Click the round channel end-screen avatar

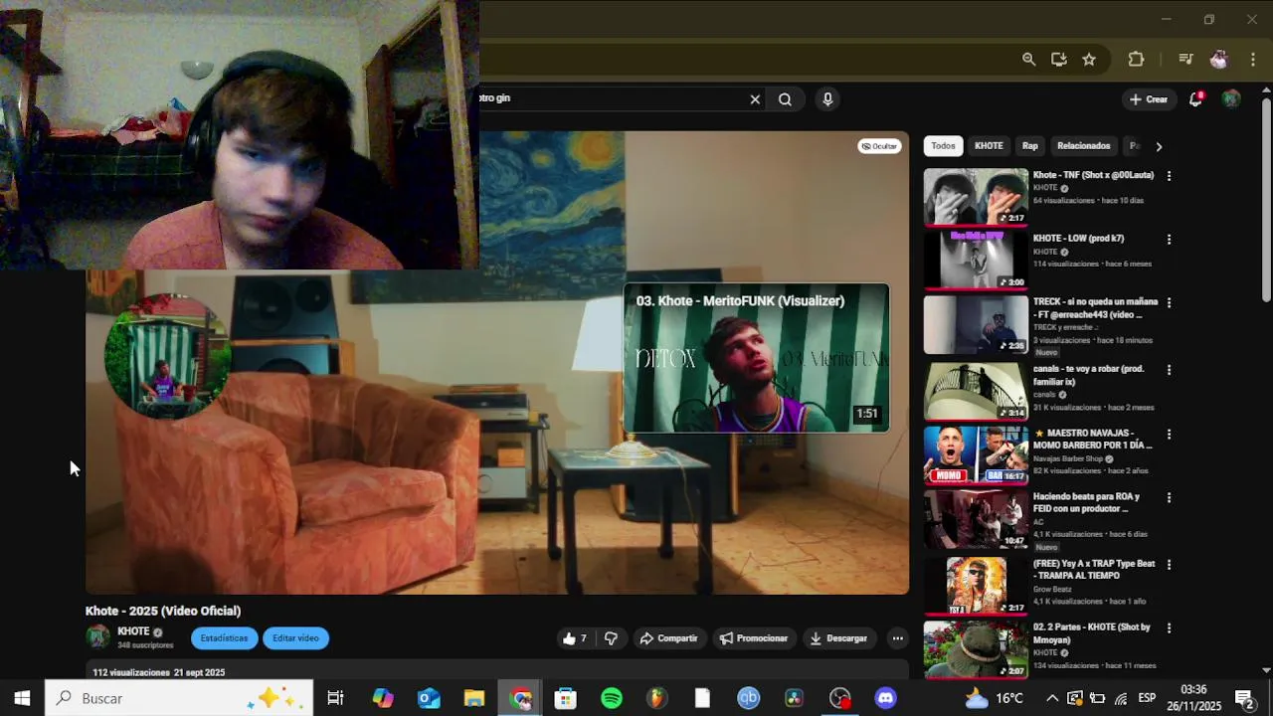(167, 356)
